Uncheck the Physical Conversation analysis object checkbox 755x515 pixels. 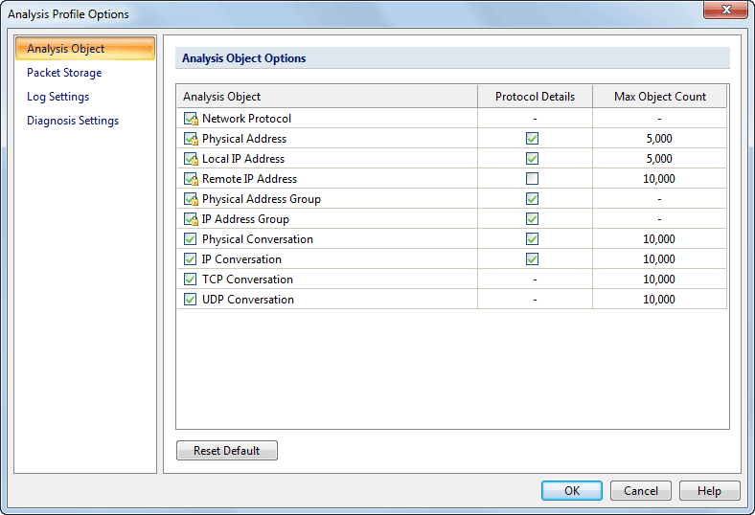(x=190, y=239)
